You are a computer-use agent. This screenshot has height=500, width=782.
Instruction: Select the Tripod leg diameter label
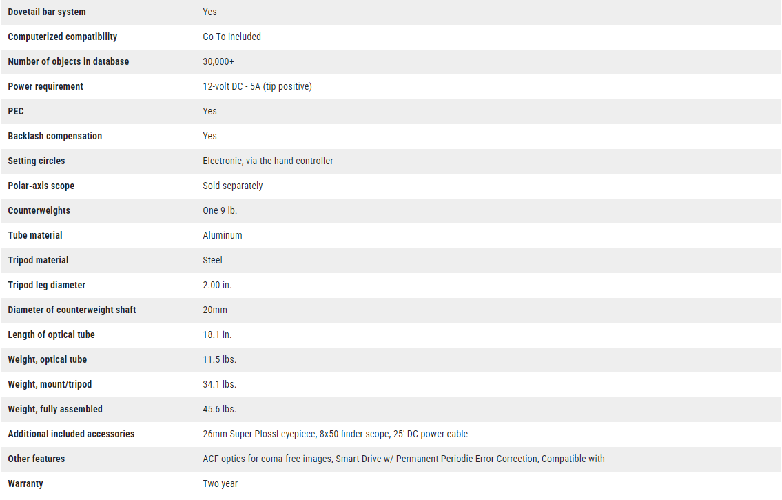[x=46, y=286]
